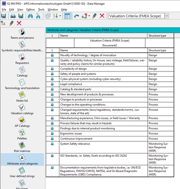Select 'Catalog & standard parts' row
Image resolution: width=180 pixels, height=189 pixels.
(x=110, y=89)
